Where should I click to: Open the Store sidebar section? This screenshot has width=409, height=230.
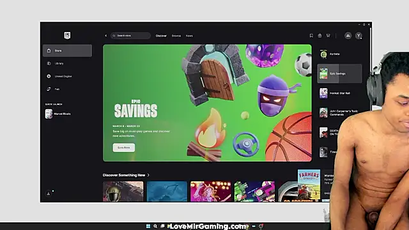click(67, 50)
